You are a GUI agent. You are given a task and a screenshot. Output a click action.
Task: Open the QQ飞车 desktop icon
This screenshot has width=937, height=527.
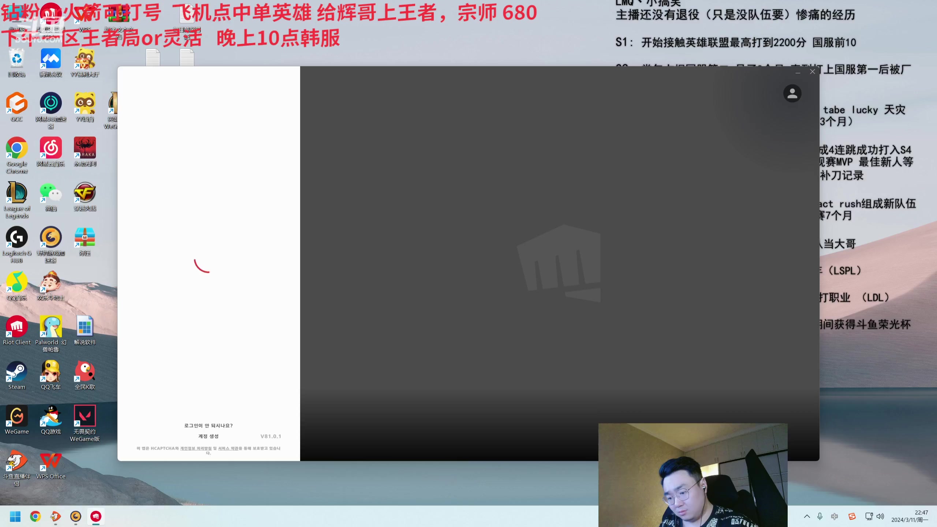[x=51, y=375]
